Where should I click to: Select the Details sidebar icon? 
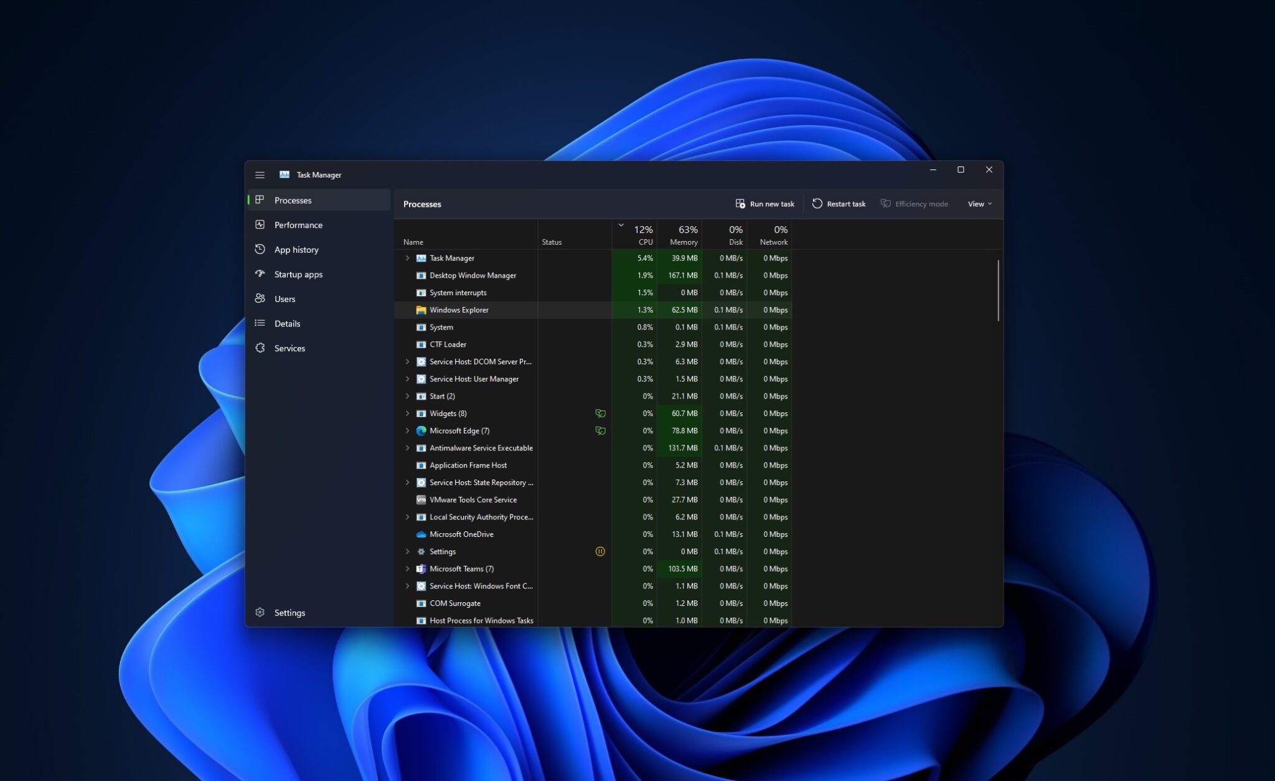point(261,323)
